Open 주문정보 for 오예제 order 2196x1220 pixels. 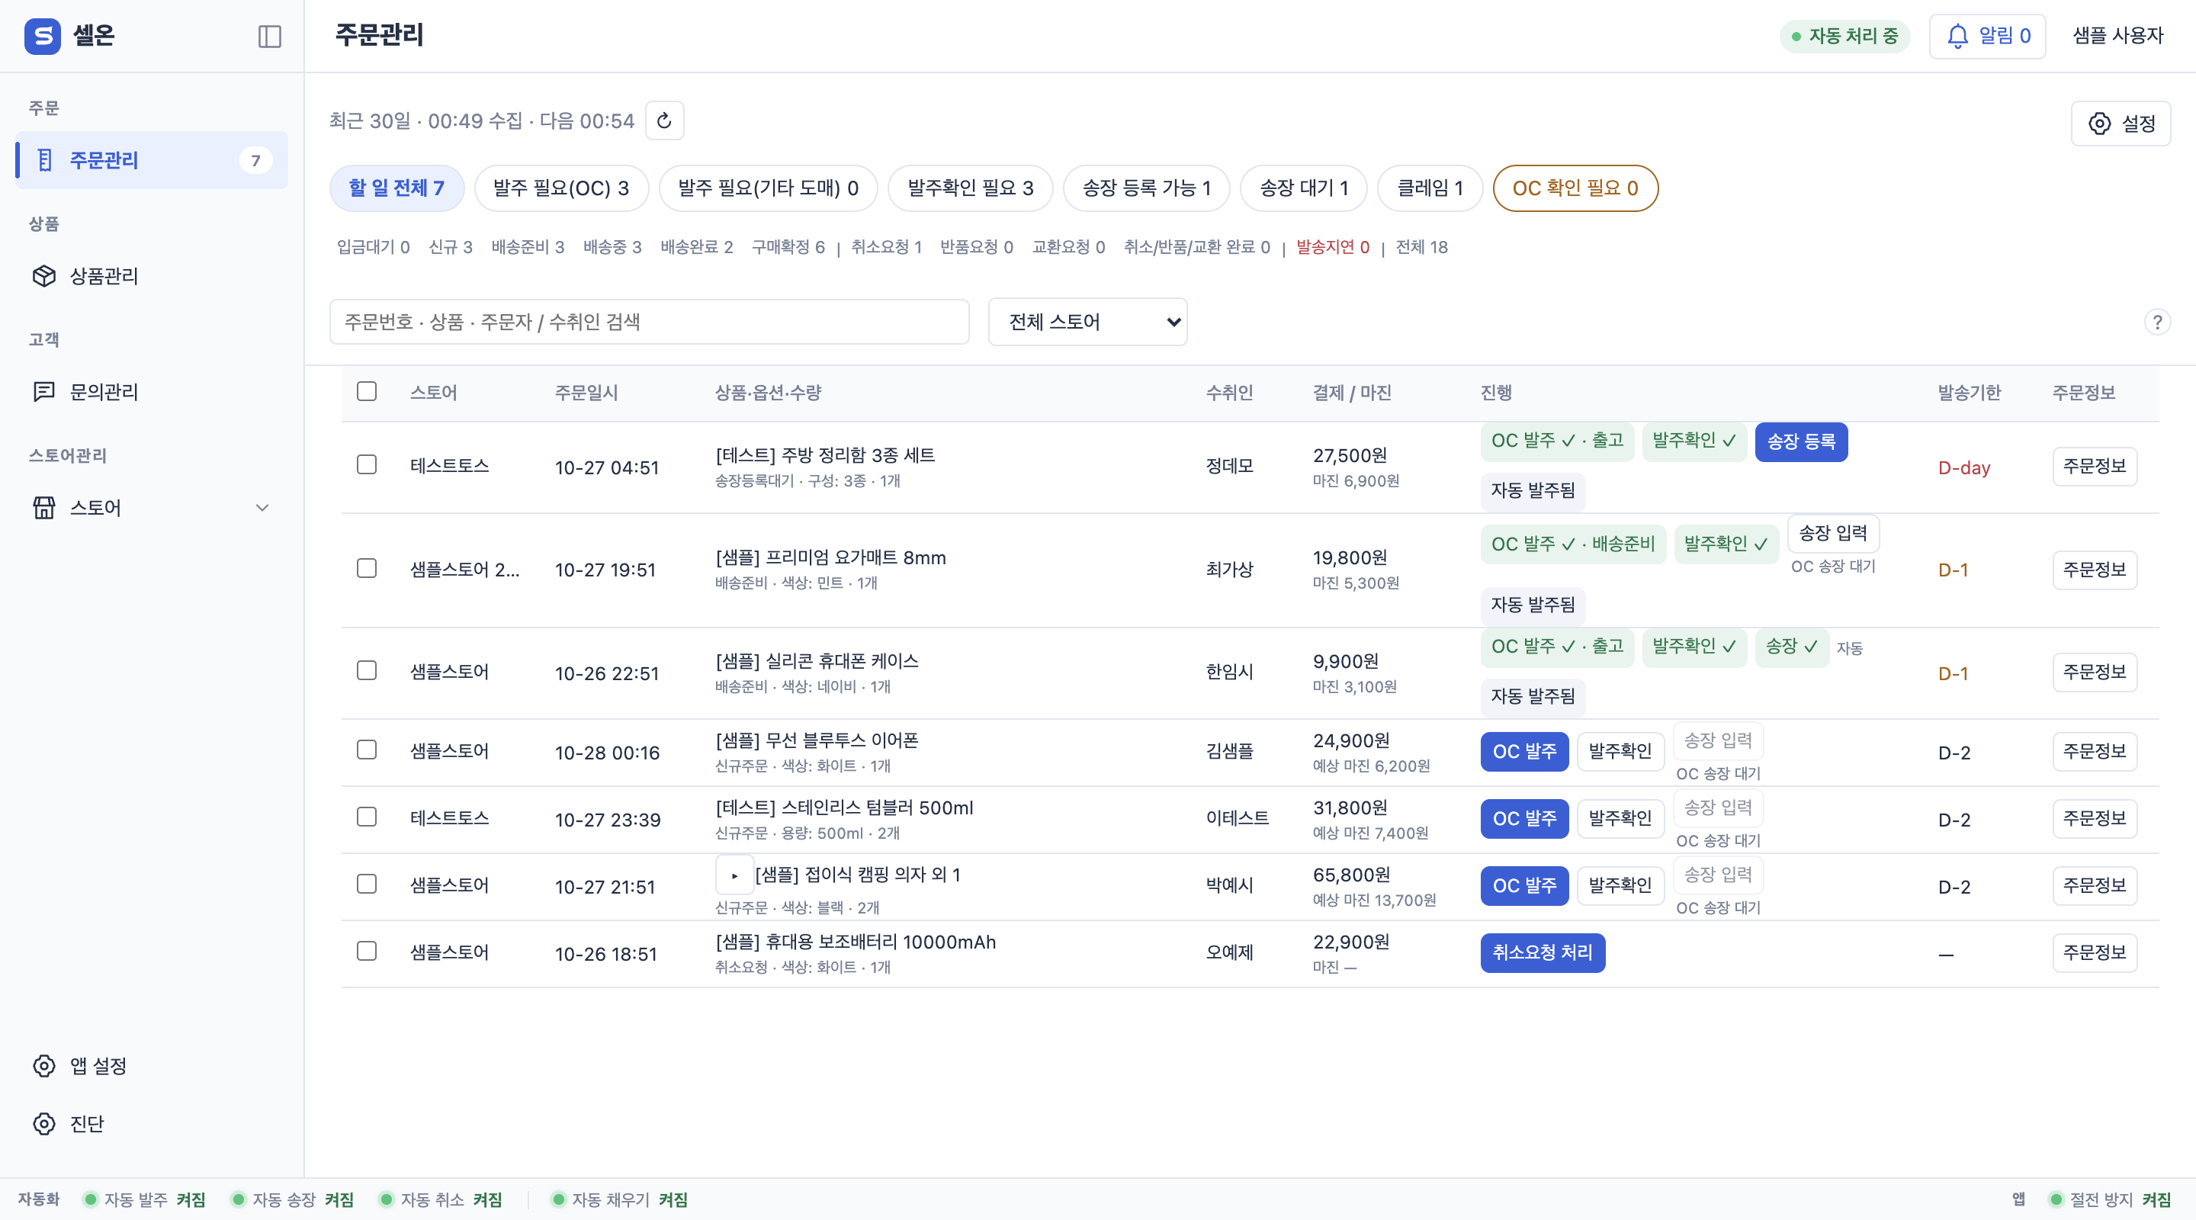coord(2094,952)
